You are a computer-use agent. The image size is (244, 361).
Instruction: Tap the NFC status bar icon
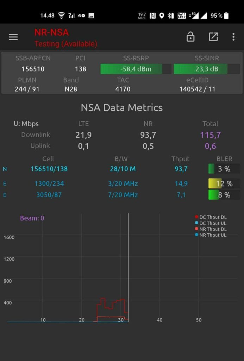[x=152, y=16]
